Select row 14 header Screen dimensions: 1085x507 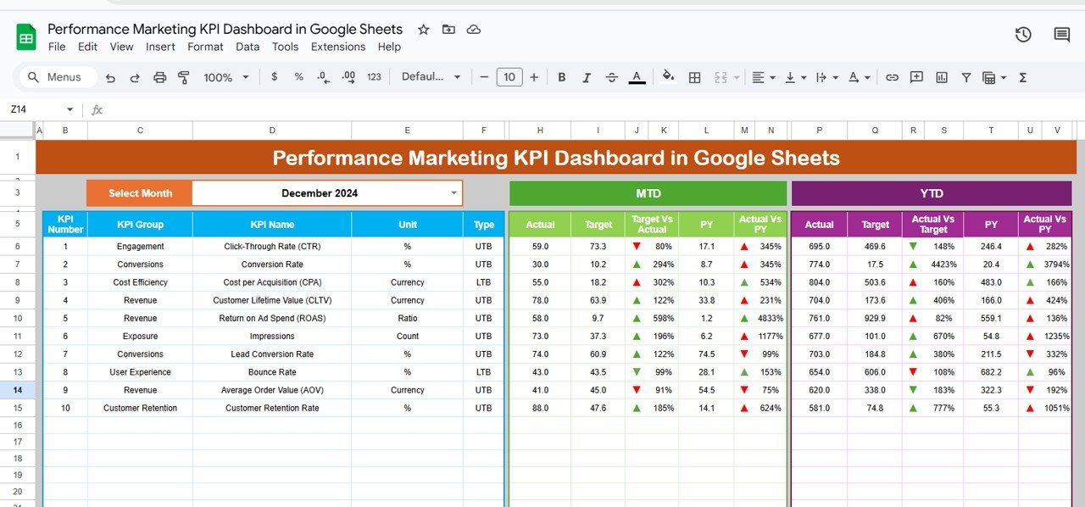click(18, 390)
